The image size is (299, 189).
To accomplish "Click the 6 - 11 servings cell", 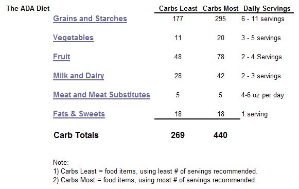I will 263,19.
